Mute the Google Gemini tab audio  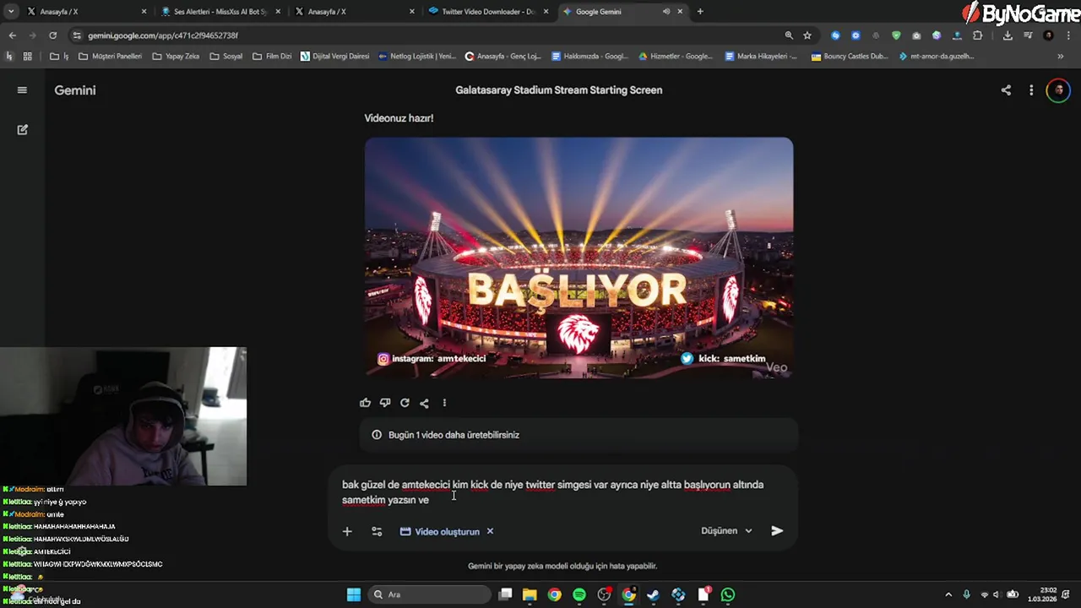coord(666,12)
